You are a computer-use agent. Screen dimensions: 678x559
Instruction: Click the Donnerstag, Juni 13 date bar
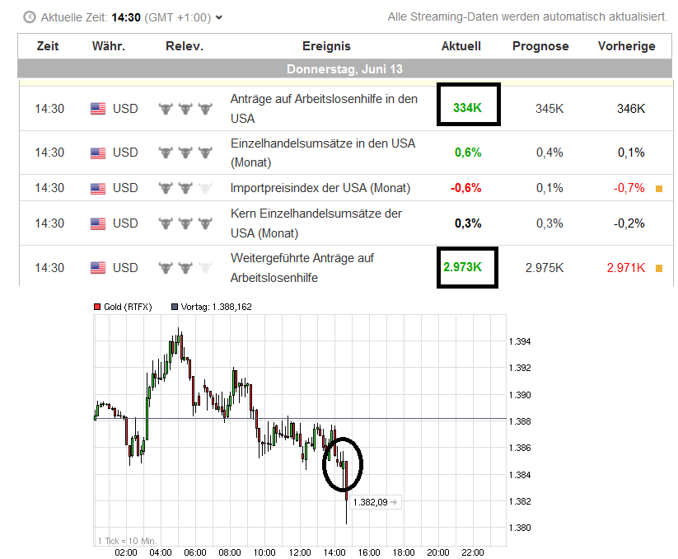pos(344,68)
